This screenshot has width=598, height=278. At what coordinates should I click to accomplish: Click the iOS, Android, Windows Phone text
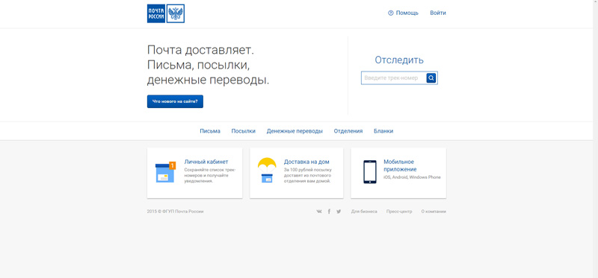(x=412, y=177)
